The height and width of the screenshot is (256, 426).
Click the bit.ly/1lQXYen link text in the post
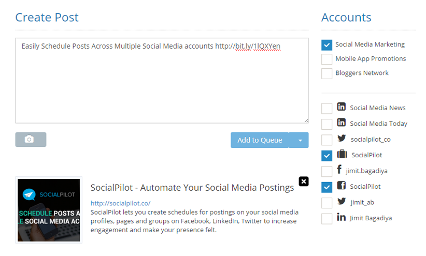(258, 46)
